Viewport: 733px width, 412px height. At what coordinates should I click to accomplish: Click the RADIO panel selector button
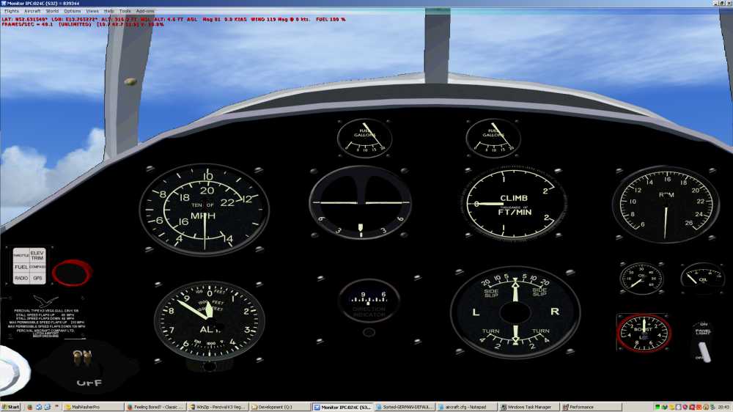pos(21,278)
